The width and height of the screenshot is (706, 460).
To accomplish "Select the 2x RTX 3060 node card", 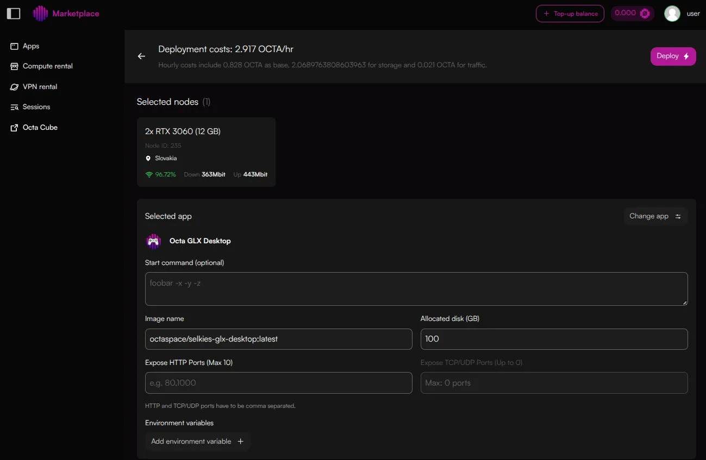I will 206,152.
